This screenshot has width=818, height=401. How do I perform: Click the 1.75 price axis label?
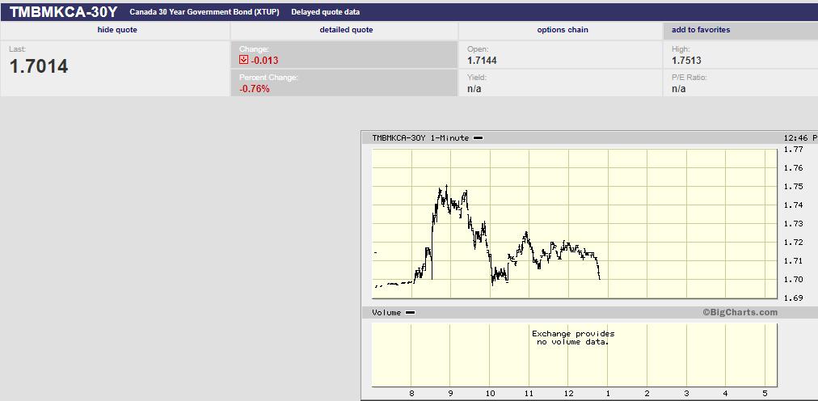pyautogui.click(x=792, y=187)
